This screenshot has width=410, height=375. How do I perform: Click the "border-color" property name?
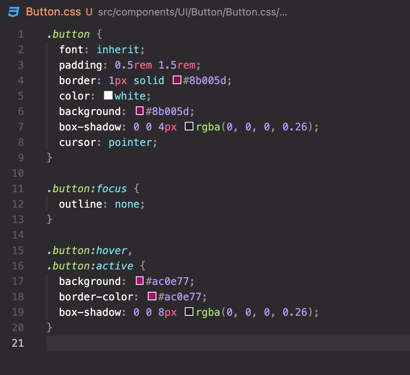(96, 297)
